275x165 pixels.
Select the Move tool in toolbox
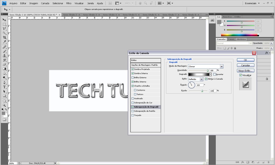click(x=4, y=20)
